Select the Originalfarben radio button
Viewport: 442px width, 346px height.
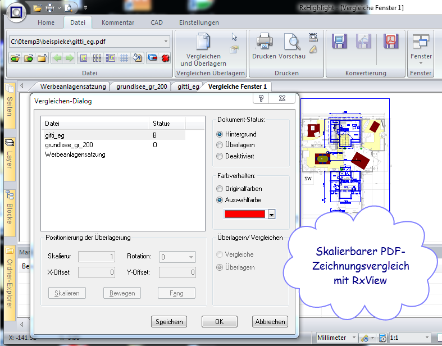tap(219, 189)
